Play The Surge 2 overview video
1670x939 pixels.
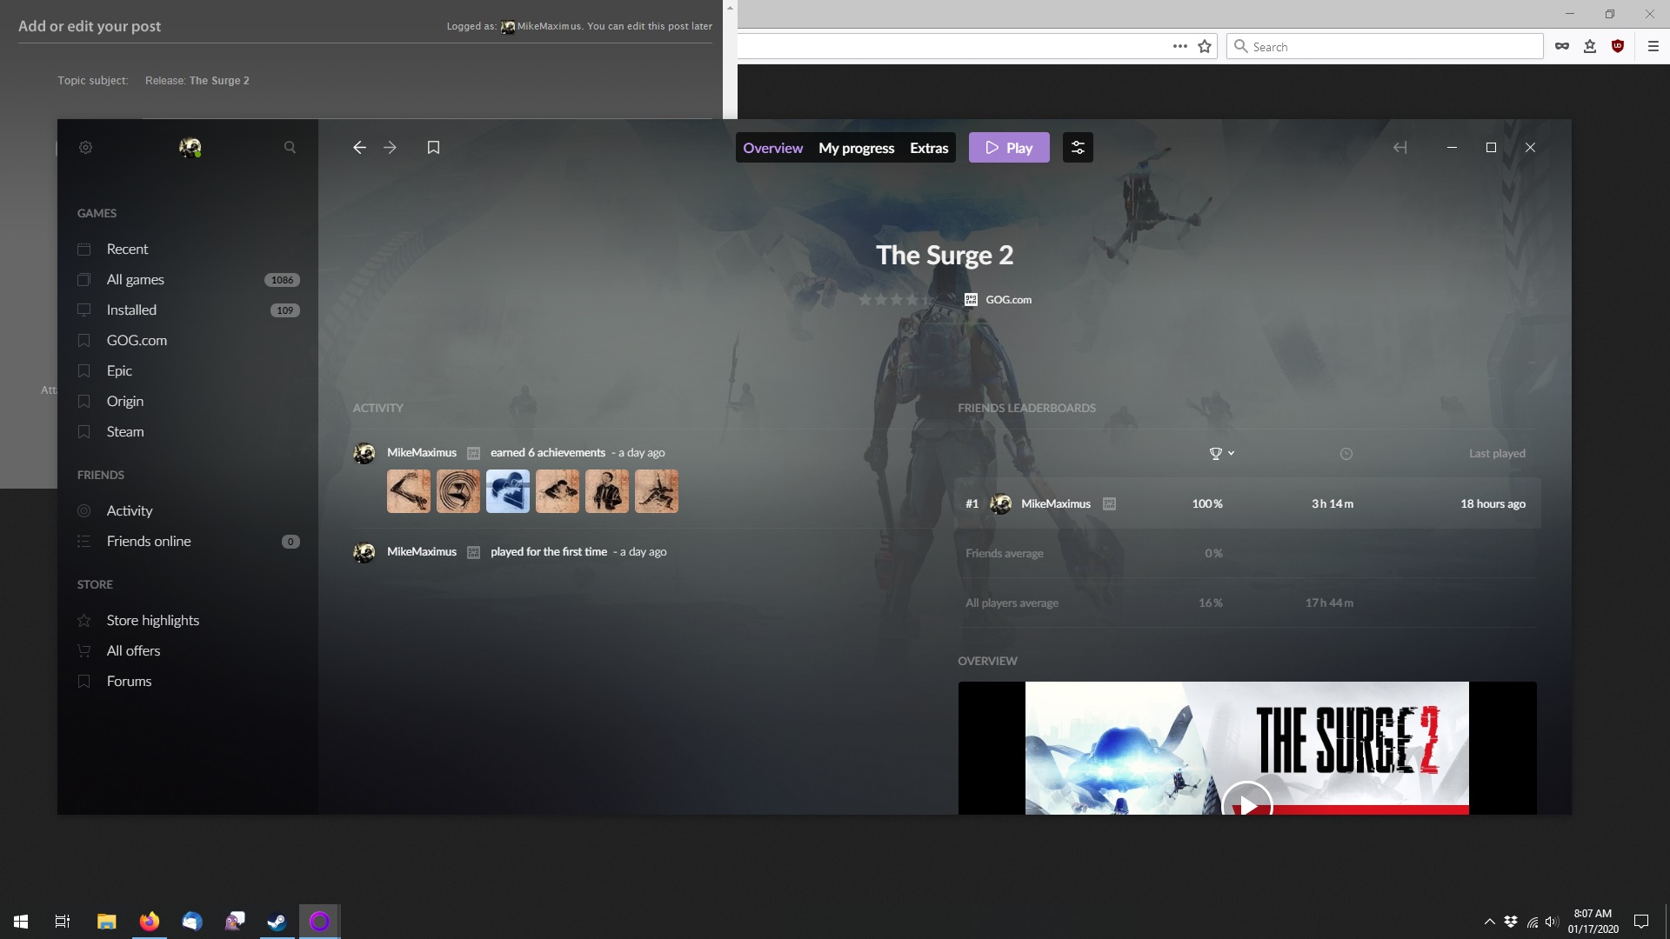(x=1247, y=804)
